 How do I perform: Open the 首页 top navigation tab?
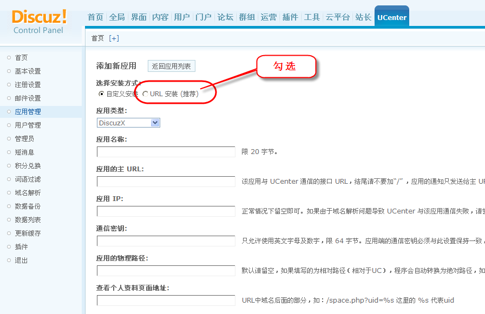point(95,17)
